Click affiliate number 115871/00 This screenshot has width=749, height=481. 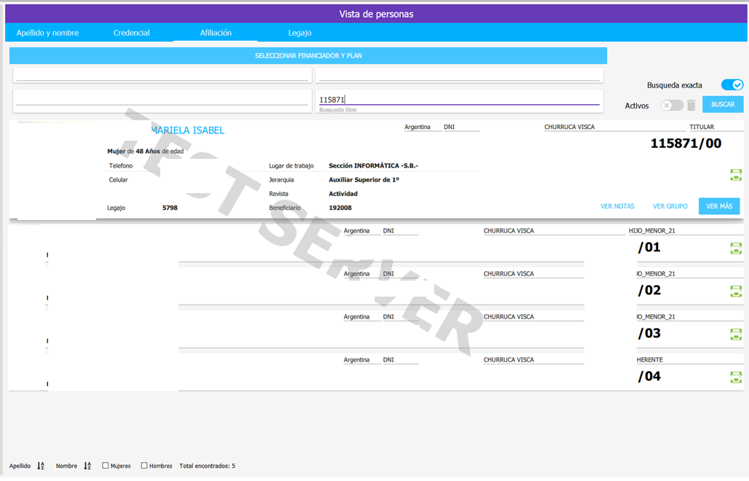click(x=686, y=144)
